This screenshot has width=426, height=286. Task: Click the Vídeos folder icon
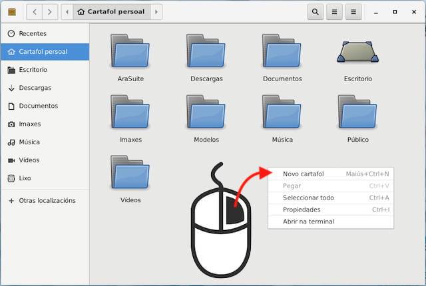pyautogui.click(x=130, y=174)
